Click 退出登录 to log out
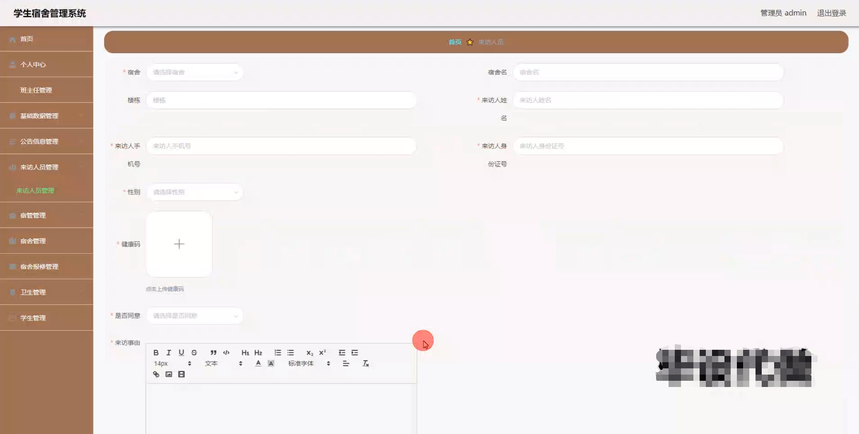The image size is (859, 434). [x=832, y=13]
